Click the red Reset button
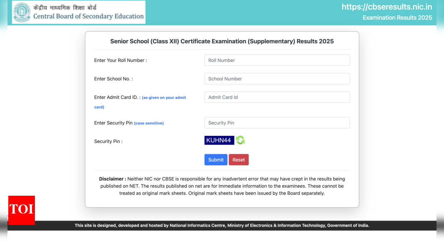 pyautogui.click(x=239, y=160)
